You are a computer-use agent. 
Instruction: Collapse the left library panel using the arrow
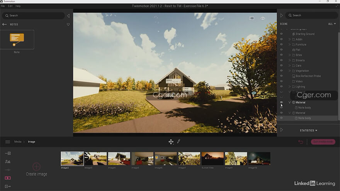68,15
